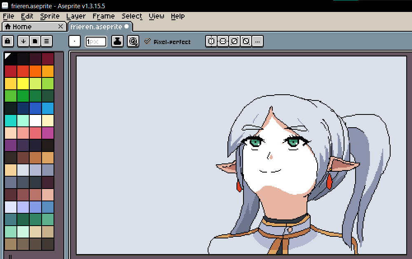Pick the turquoise palette swatch
The image size is (412, 259).
click(11, 121)
